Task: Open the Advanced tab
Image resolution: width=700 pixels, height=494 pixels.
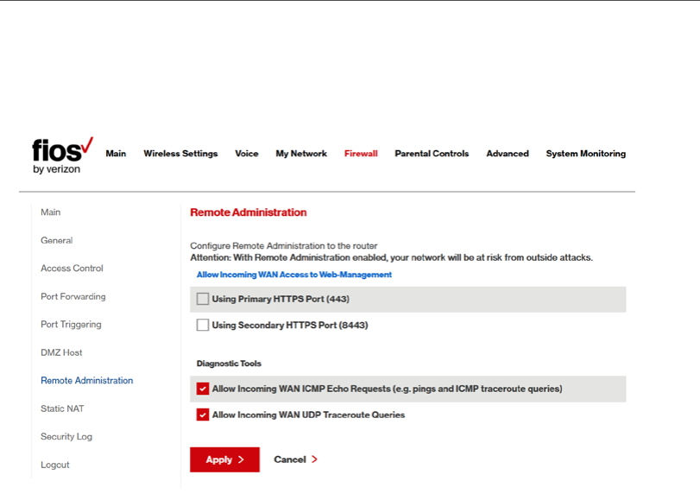Action: point(508,154)
